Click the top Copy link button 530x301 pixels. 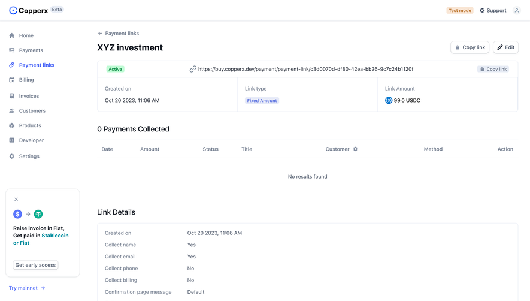point(470,47)
